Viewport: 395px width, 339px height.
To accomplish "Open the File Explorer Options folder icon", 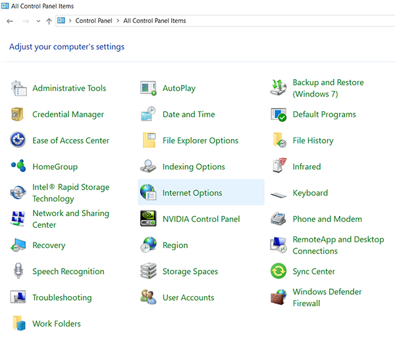I will tap(149, 140).
